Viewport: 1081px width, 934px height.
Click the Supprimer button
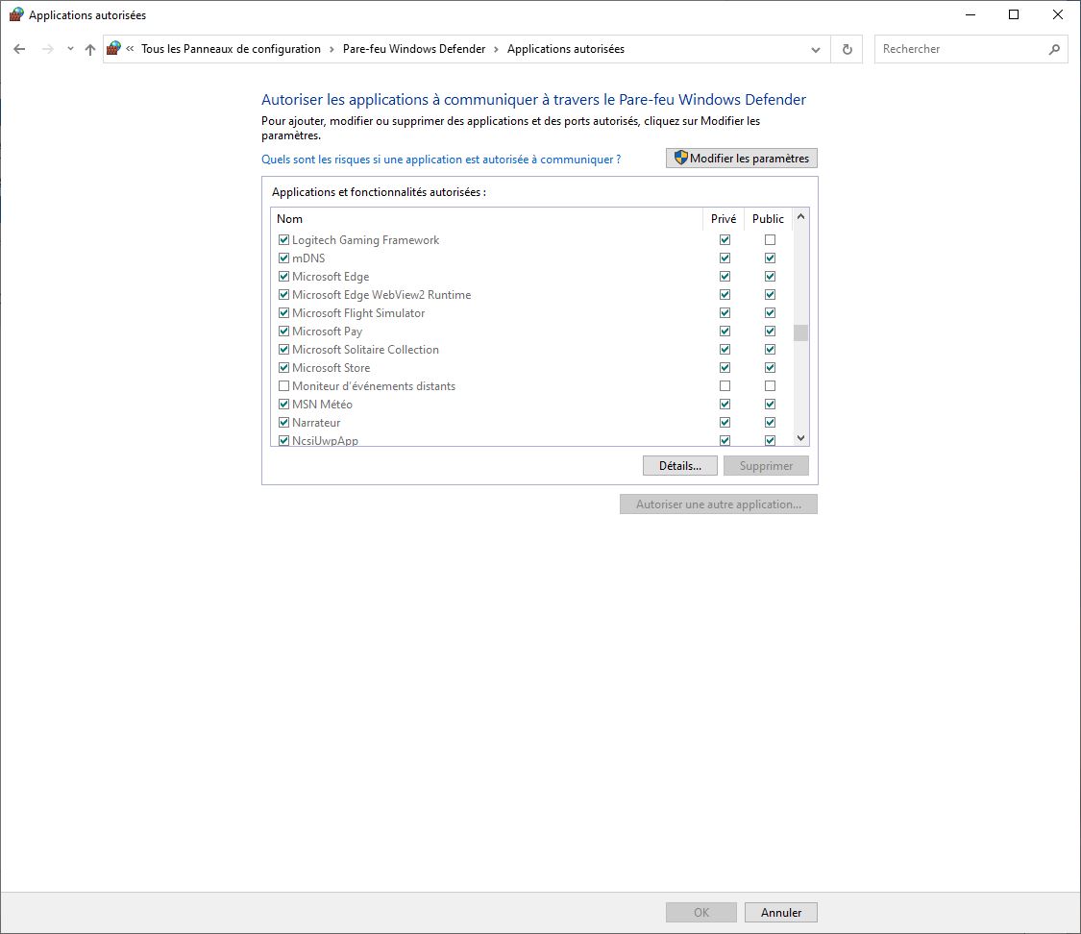(766, 466)
